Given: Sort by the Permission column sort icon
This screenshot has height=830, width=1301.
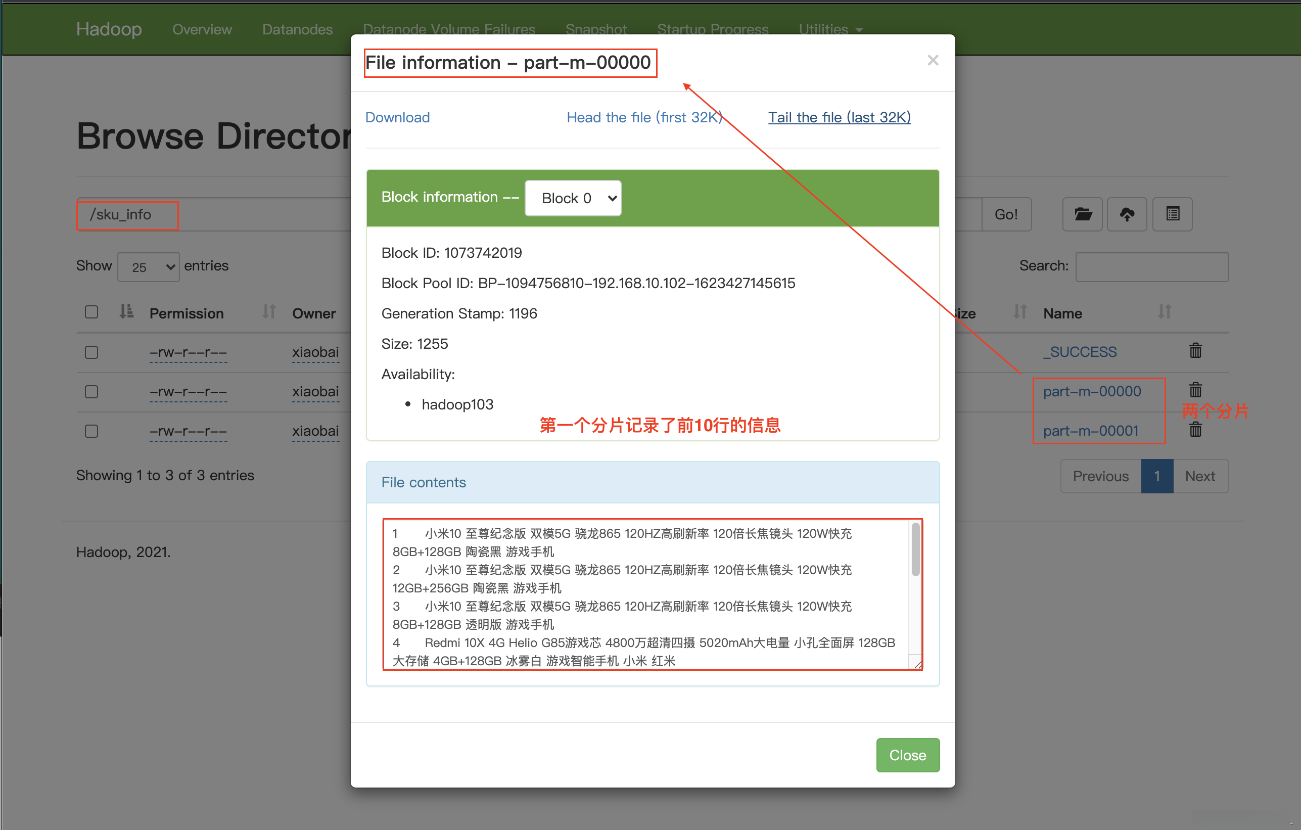Looking at the screenshot, I should pos(268,312).
